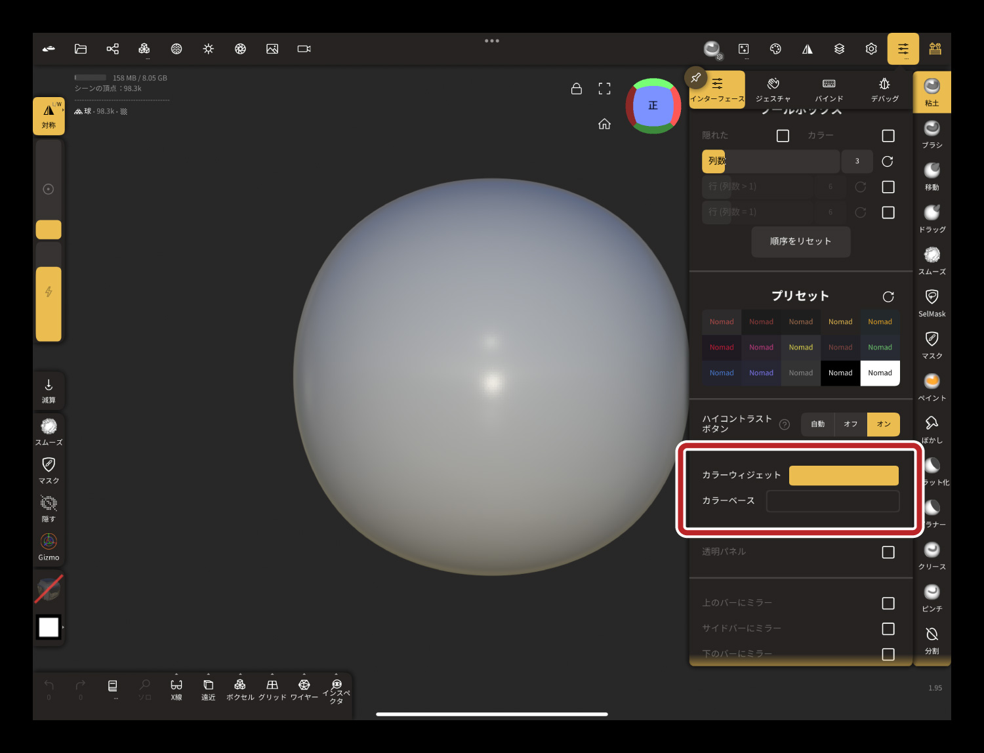984x753 pixels.
Task: Enable the transparent panel checkbox
Action: (x=888, y=552)
